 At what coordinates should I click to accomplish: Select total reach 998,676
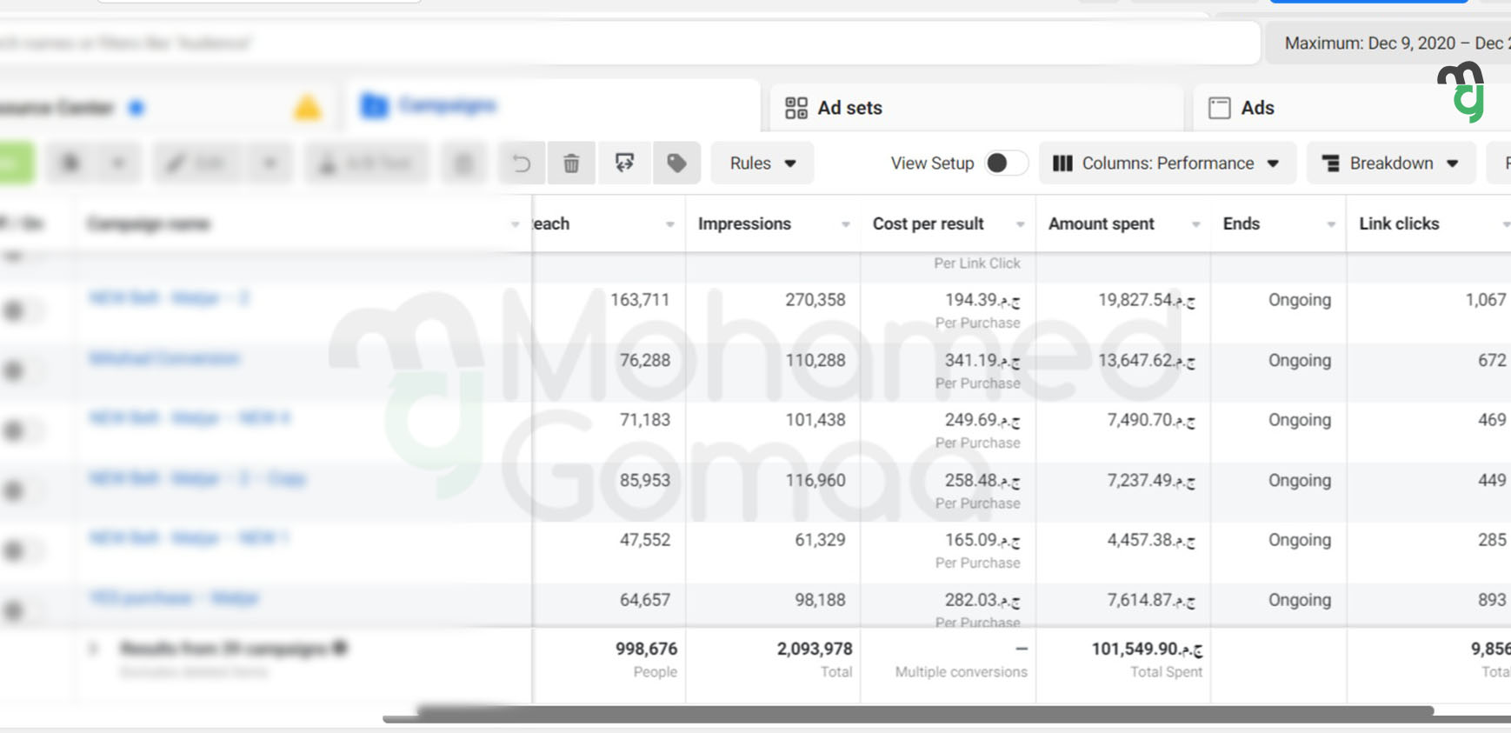646,649
